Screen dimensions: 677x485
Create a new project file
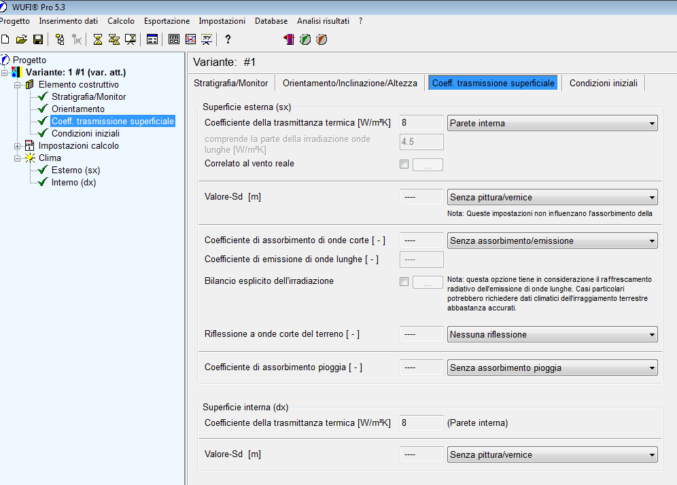tap(5, 39)
